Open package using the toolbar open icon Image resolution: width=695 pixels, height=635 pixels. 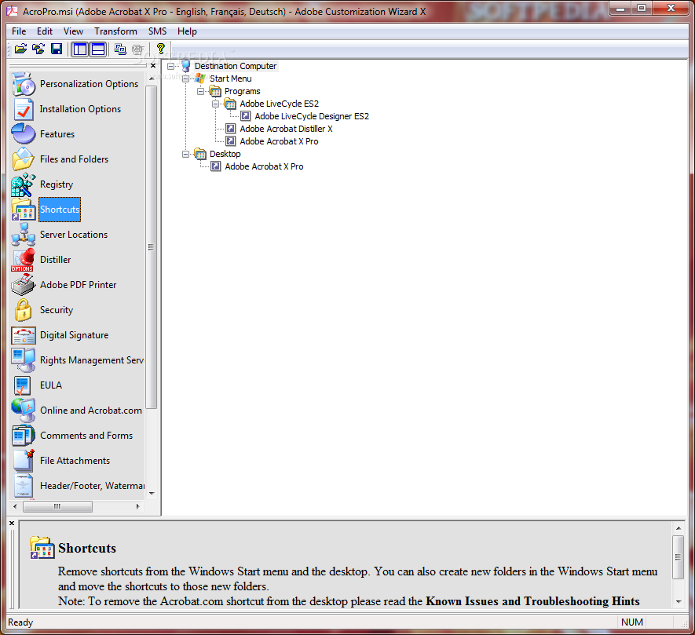(x=20, y=49)
